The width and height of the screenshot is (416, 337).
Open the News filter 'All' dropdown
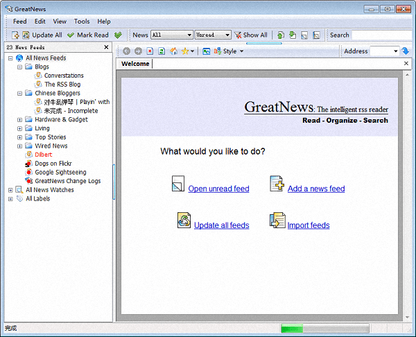click(x=171, y=35)
